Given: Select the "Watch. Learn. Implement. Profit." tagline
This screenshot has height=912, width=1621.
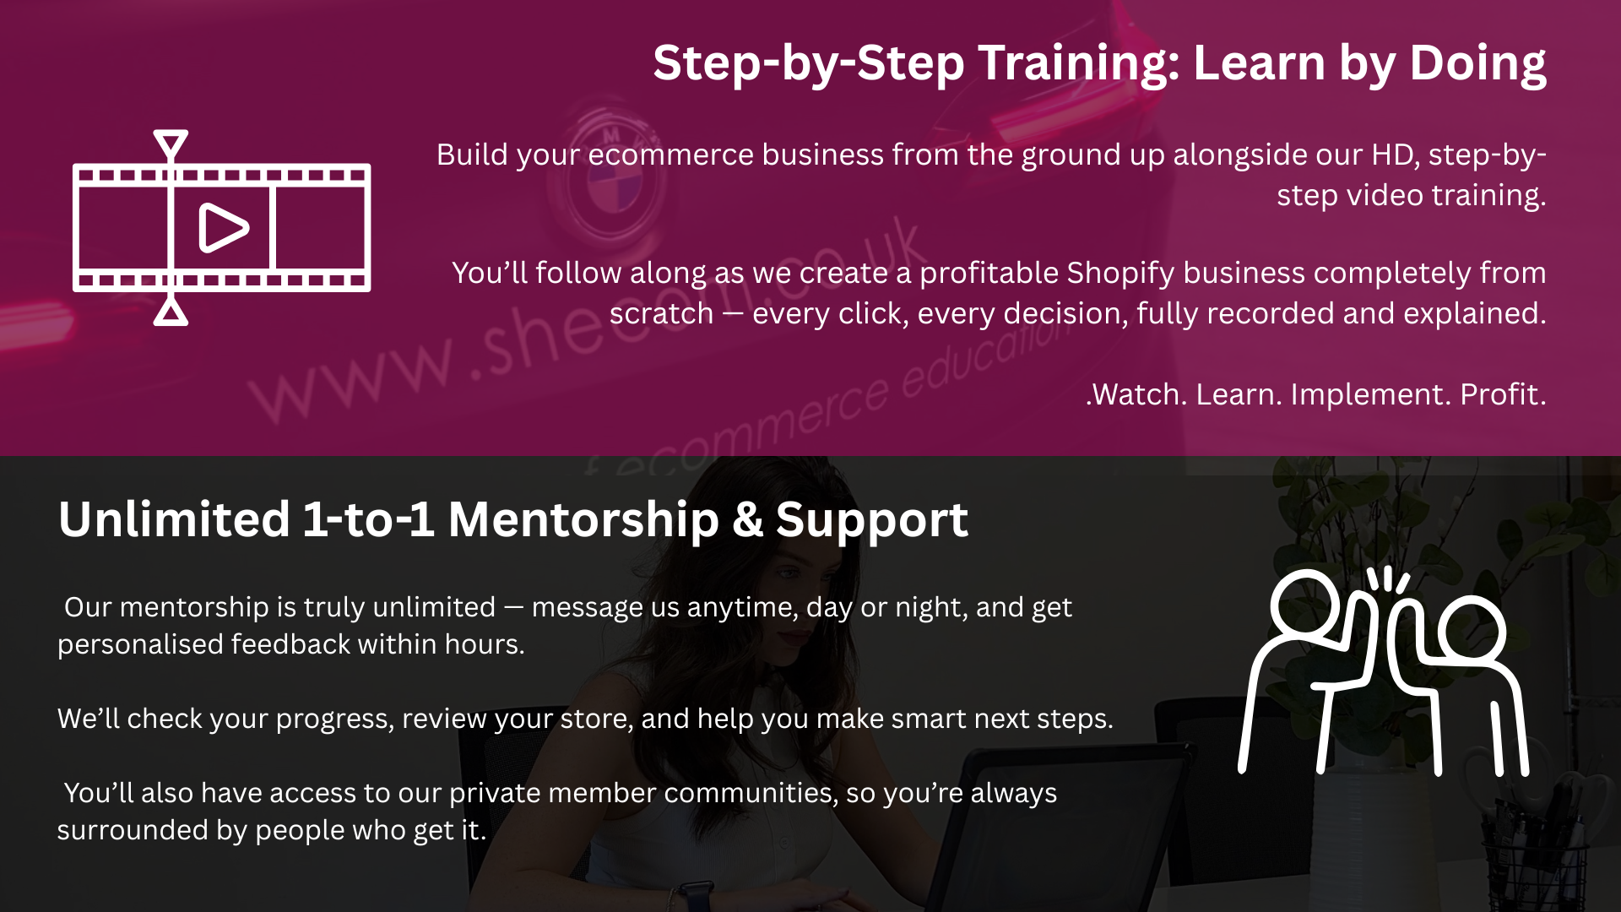Looking at the screenshot, I should [x=1315, y=394].
